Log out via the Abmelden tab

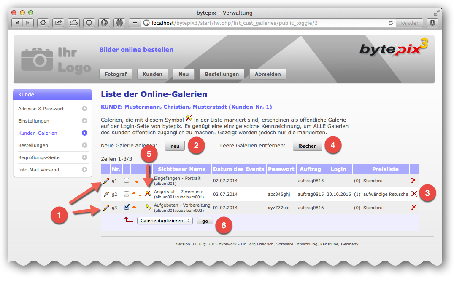click(x=268, y=74)
